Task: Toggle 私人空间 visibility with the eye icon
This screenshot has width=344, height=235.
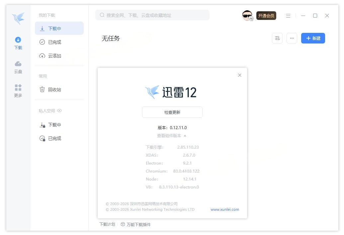Action: click(x=60, y=111)
